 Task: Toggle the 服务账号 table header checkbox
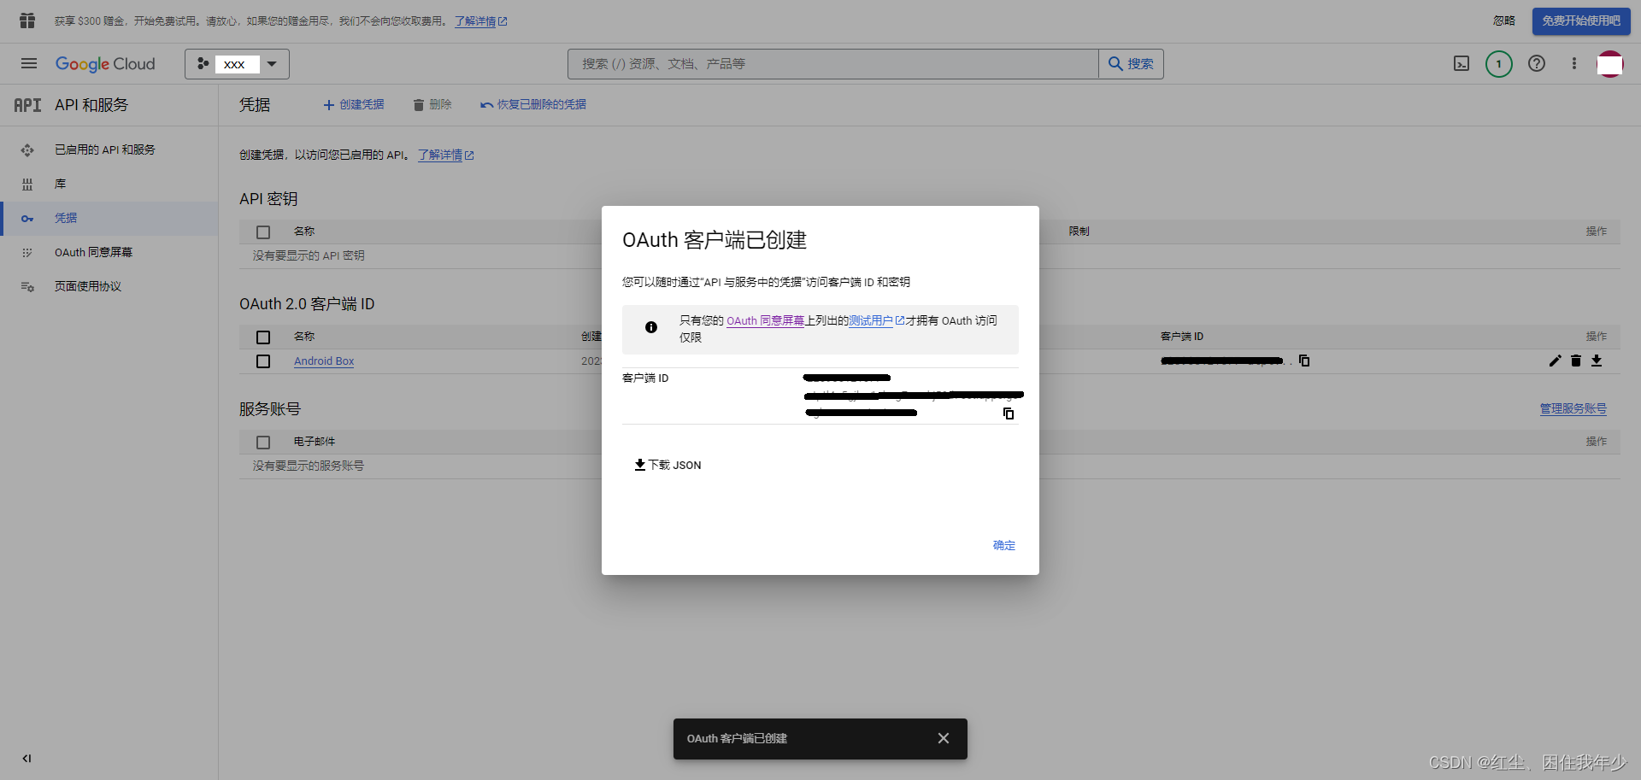[x=263, y=443]
